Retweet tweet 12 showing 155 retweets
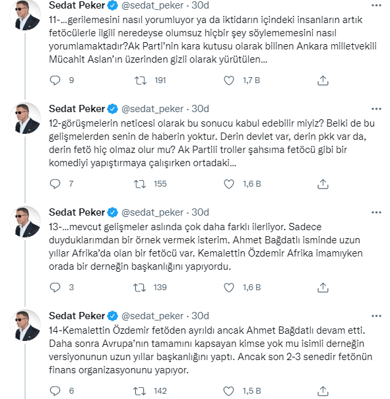 coord(140,184)
